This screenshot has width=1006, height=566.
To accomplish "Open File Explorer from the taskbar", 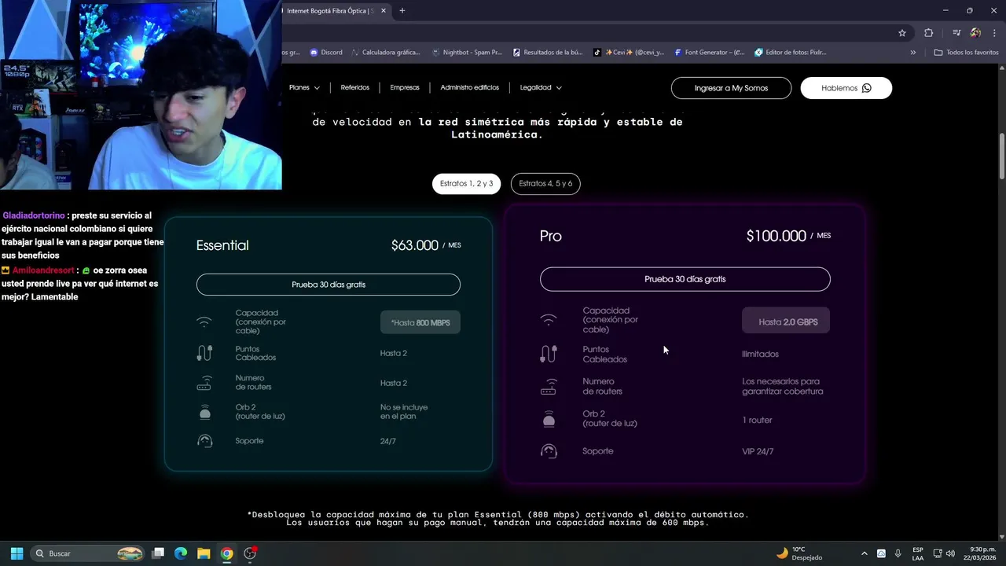I will [x=204, y=553].
